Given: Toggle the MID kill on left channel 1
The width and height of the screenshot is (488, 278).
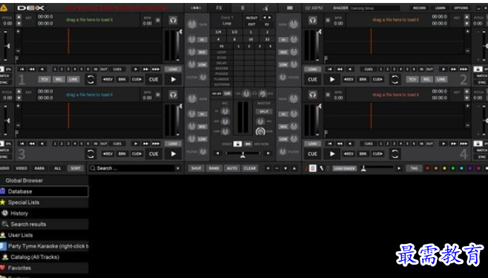Looking at the screenshot, I should pyautogui.click(x=202, y=52).
